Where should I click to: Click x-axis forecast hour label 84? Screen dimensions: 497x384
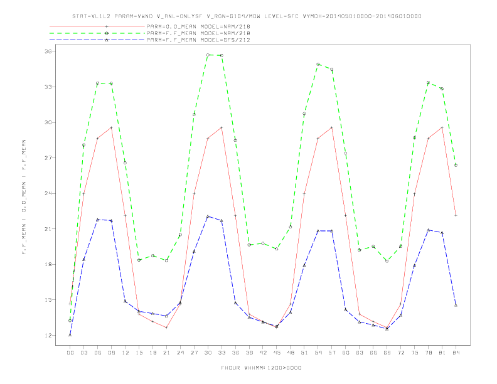point(456,353)
